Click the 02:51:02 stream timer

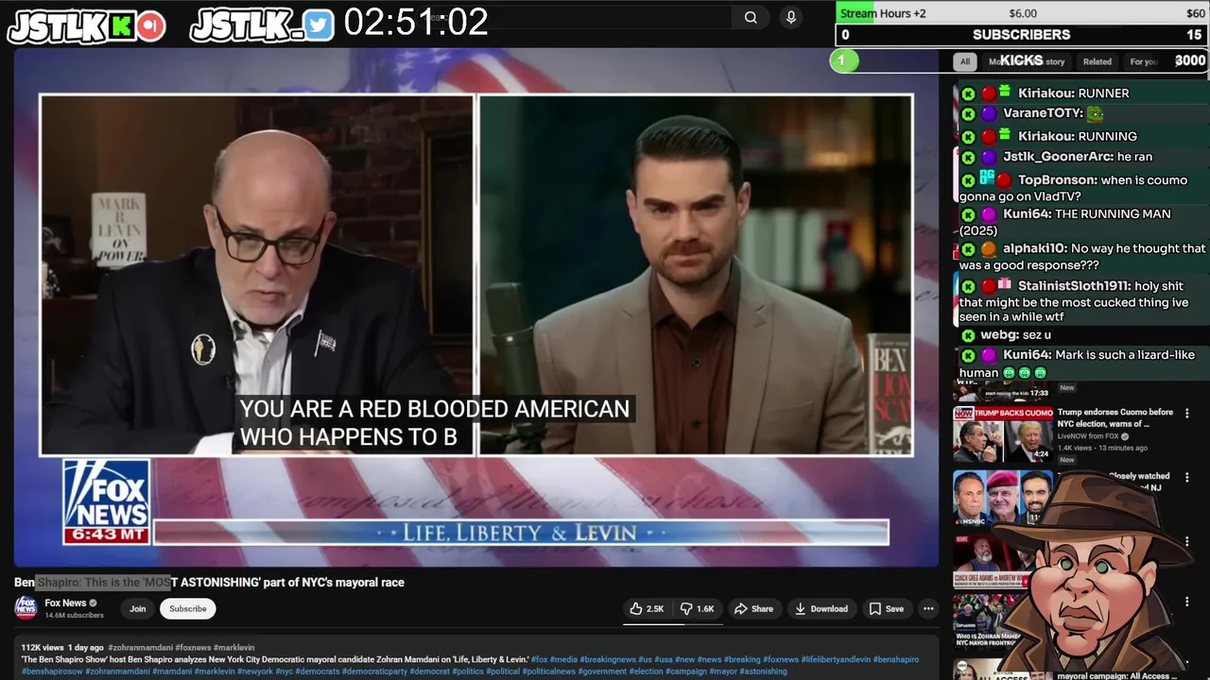(x=416, y=23)
